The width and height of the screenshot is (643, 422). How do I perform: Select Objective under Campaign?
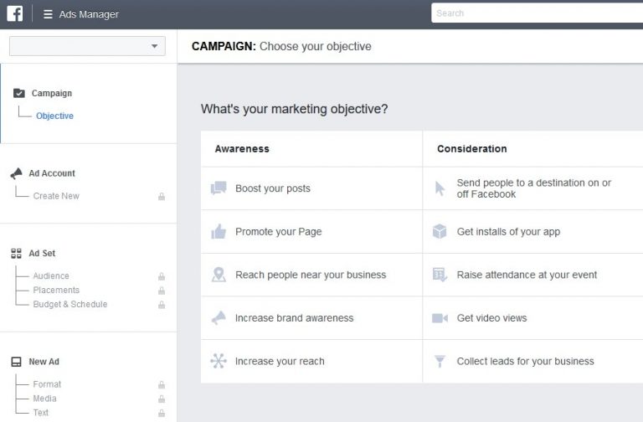(x=54, y=116)
